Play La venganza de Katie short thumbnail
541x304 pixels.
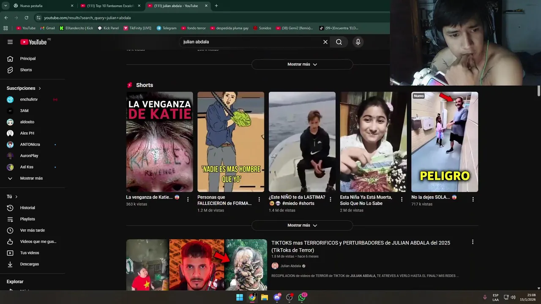159,142
